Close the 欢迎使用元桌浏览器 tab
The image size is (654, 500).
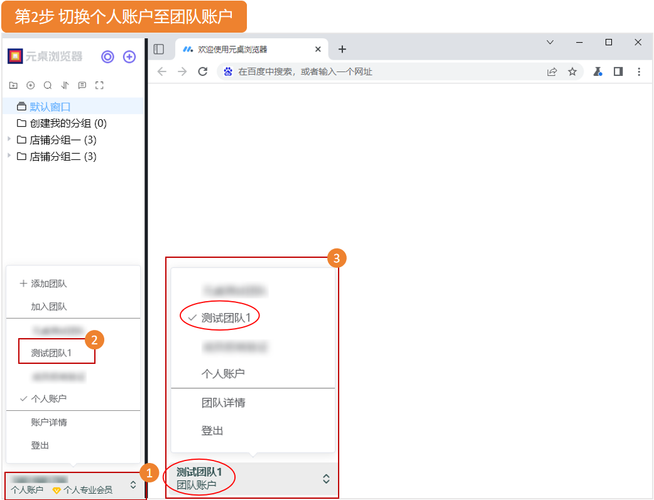point(318,49)
